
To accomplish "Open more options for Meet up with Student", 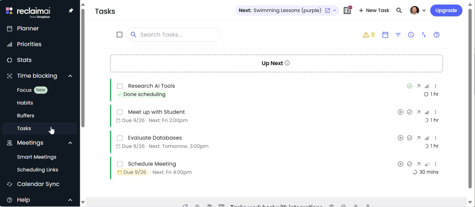I will (436, 112).
